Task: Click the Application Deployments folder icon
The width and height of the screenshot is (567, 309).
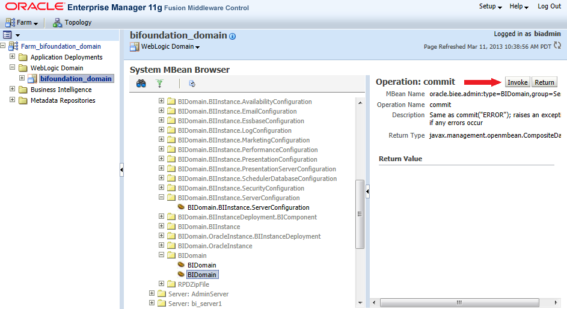Action: (x=23, y=57)
